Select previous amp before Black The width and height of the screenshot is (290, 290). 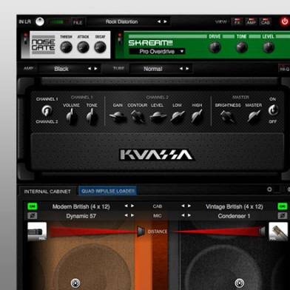click(90, 69)
